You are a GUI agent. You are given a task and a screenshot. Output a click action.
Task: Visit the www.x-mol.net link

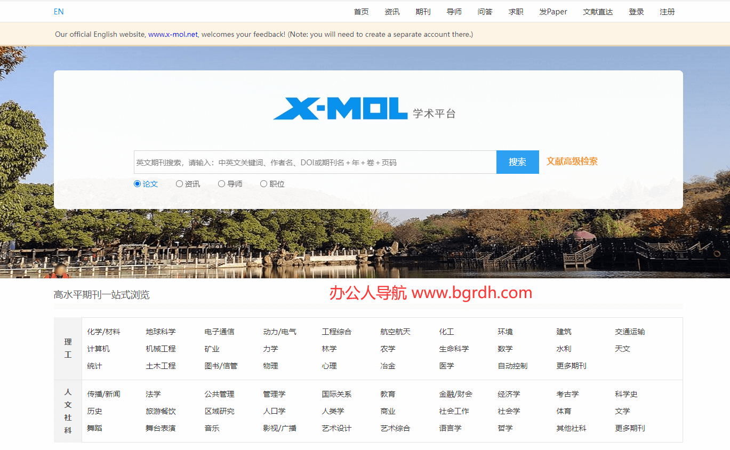pos(173,34)
